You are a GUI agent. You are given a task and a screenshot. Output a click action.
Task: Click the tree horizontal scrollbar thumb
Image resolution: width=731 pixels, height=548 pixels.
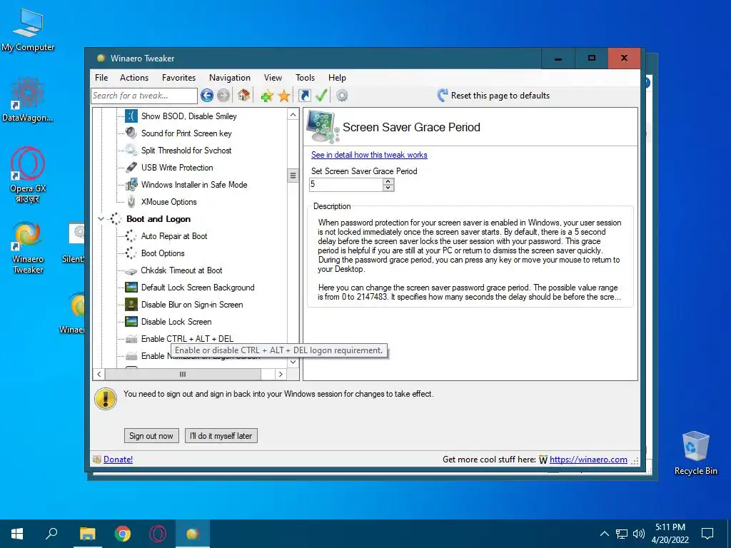click(183, 374)
